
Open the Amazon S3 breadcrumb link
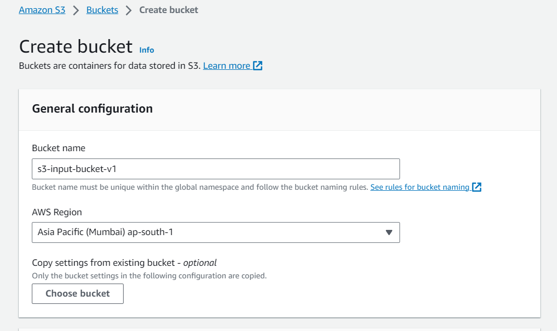tap(42, 10)
